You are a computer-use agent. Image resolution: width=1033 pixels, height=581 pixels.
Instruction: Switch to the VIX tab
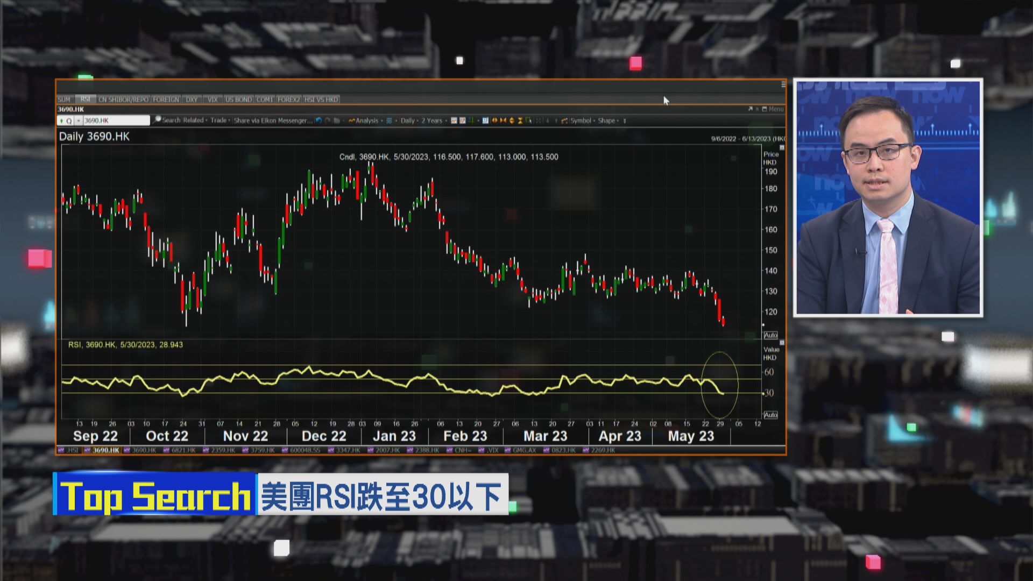click(213, 100)
